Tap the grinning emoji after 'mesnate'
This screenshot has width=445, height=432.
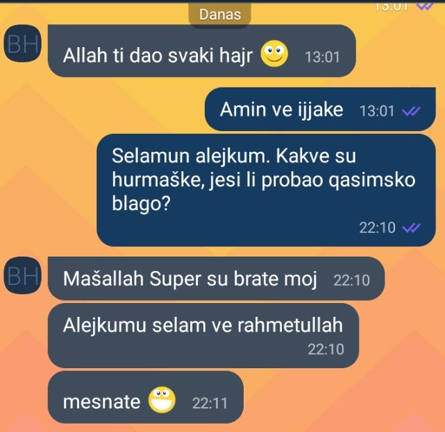[162, 399]
